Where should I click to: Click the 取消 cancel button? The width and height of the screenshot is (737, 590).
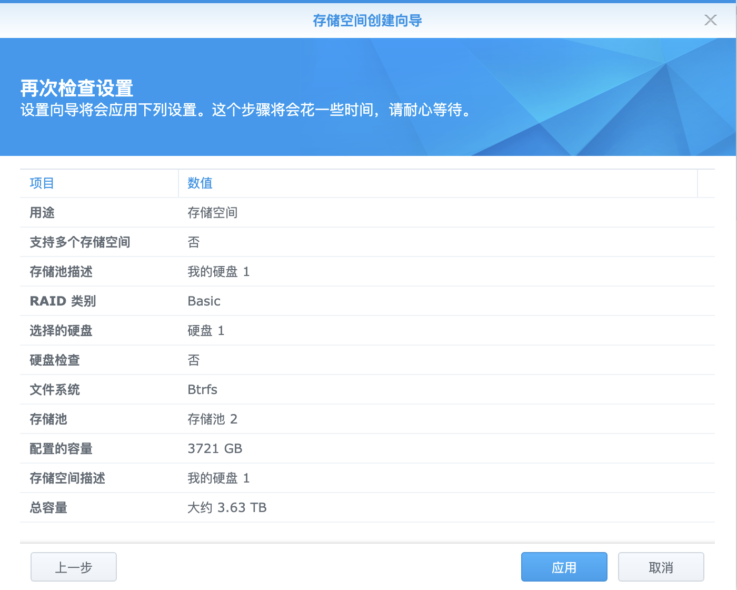click(x=661, y=567)
